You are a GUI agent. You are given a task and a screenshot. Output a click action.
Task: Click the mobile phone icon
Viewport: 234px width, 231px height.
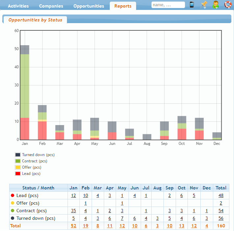pos(192,5)
